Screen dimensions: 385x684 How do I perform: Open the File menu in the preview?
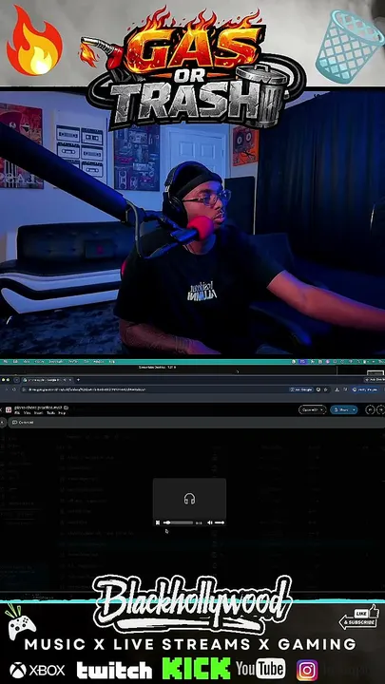[17, 412]
